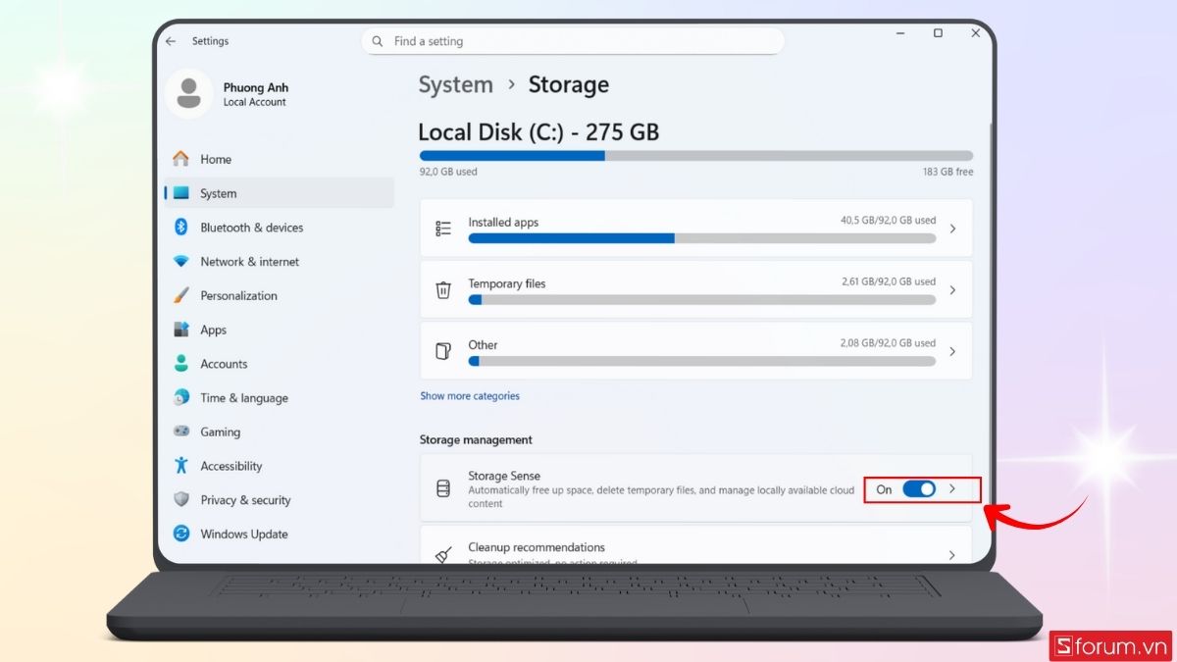
Task: Click the Temporary files usage bar
Action: click(702, 299)
